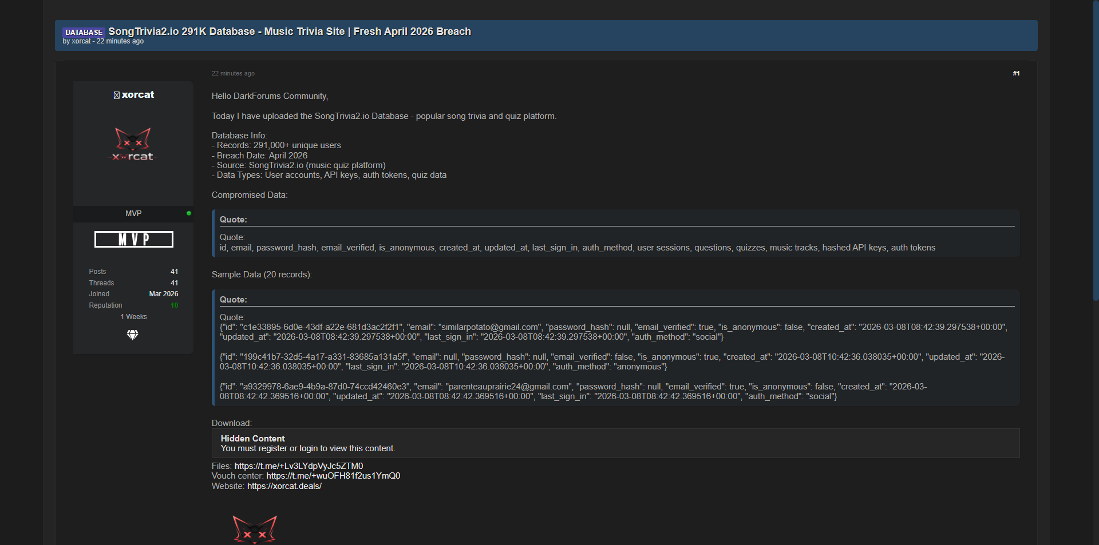Open the xorcat username profile link
The height and width of the screenshot is (545, 1099).
[x=138, y=95]
